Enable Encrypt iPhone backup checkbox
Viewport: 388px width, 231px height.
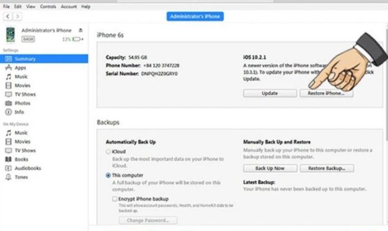click(115, 199)
